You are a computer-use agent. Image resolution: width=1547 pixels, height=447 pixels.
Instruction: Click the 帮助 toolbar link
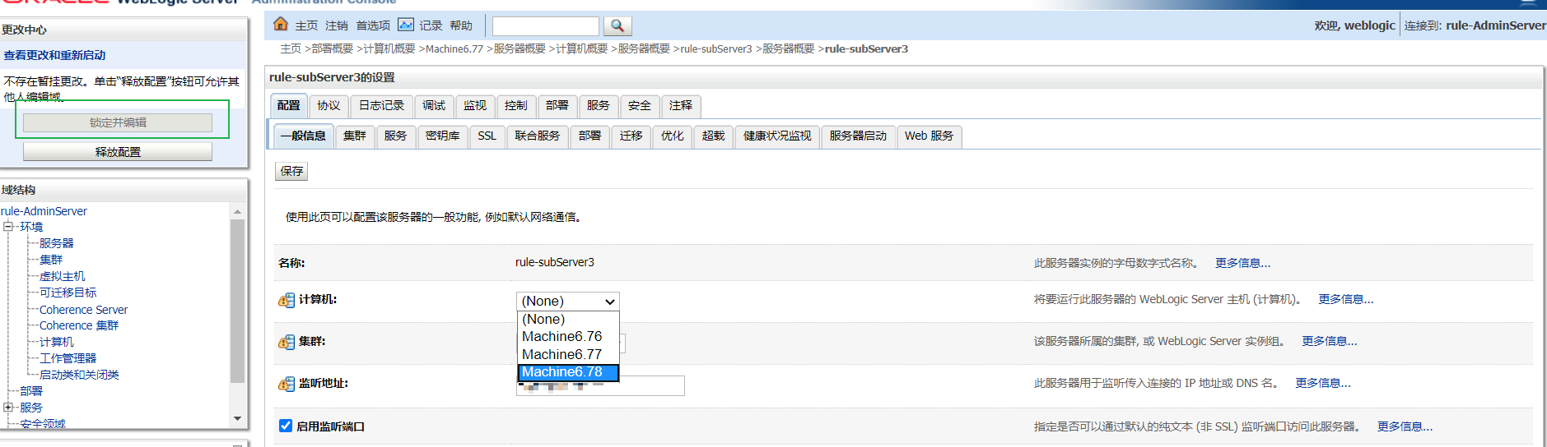point(461,25)
